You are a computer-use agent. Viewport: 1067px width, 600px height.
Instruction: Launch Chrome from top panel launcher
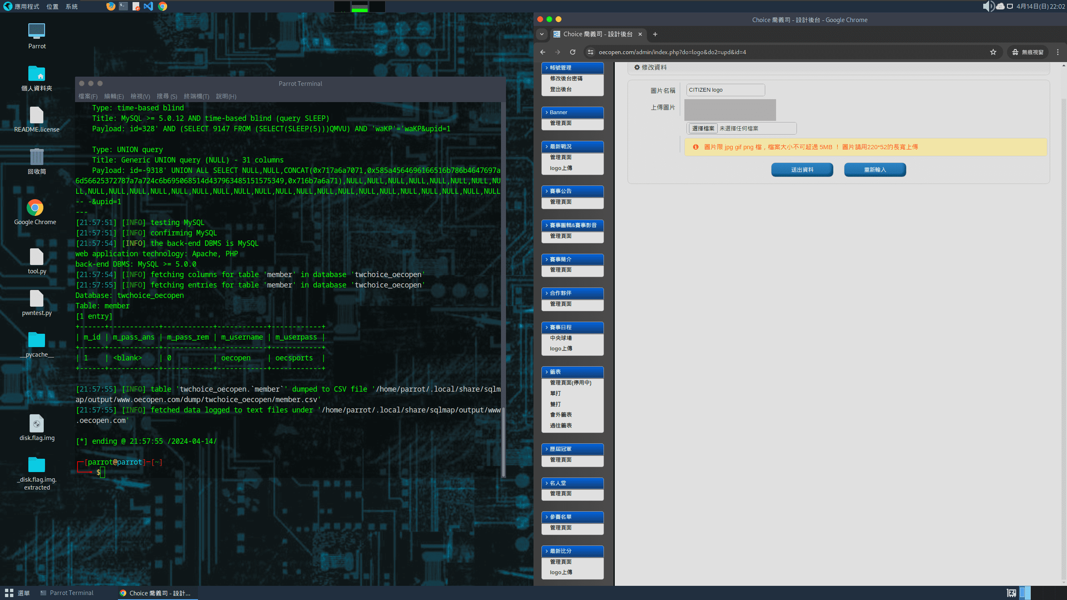(163, 6)
